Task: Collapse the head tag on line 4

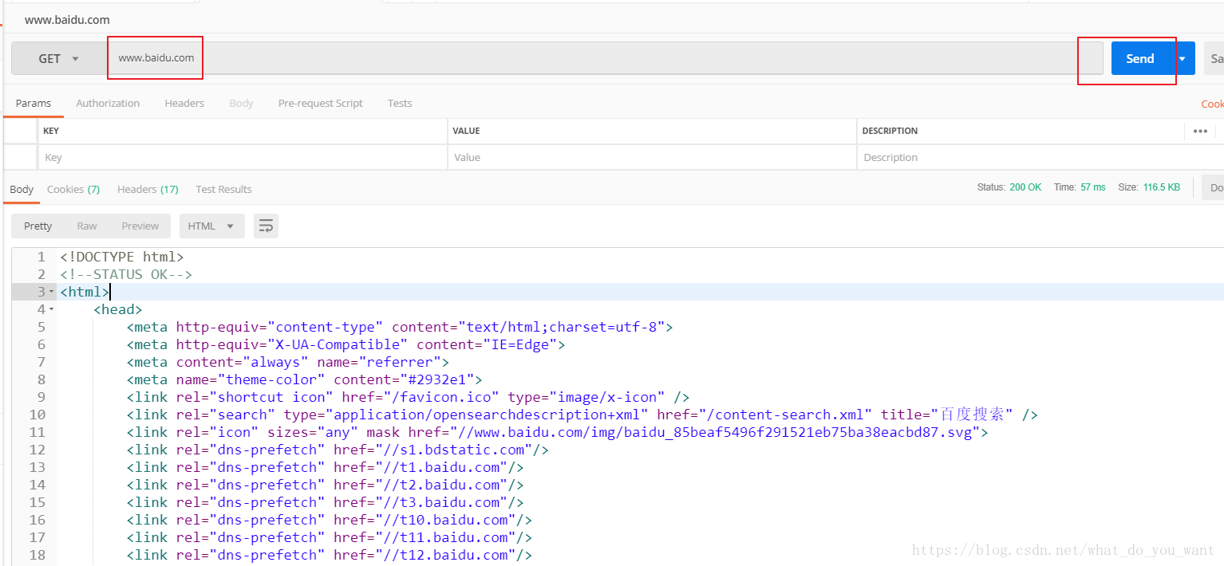Action: [52, 309]
